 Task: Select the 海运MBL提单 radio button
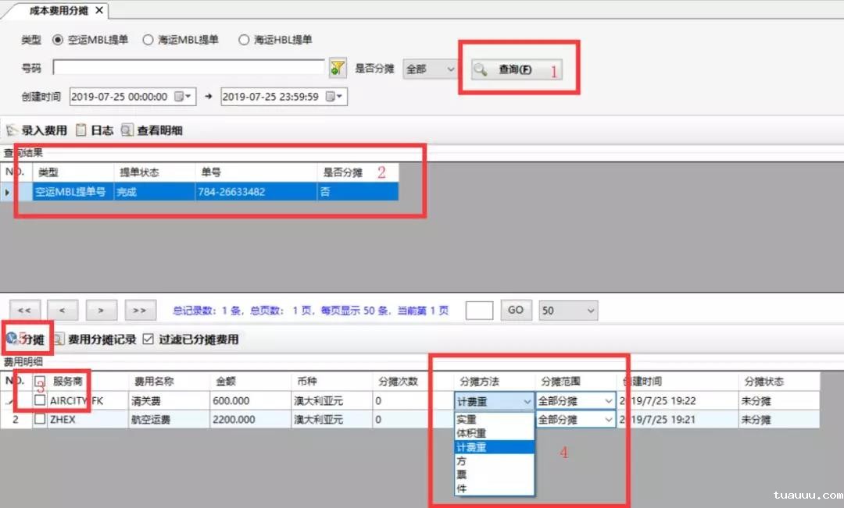[148, 40]
